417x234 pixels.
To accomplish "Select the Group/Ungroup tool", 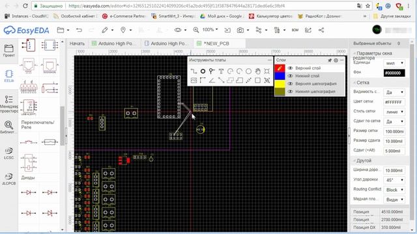I will click(266, 80).
